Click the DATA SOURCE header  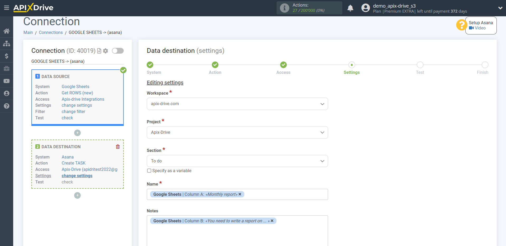tap(55, 76)
